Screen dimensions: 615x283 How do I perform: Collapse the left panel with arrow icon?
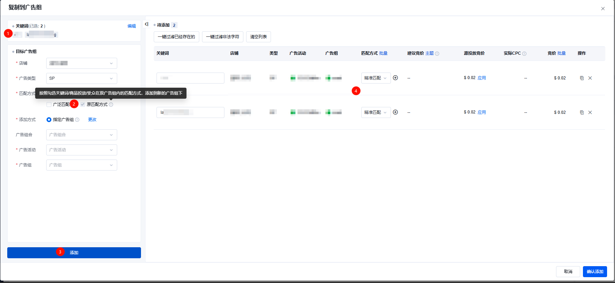click(147, 24)
